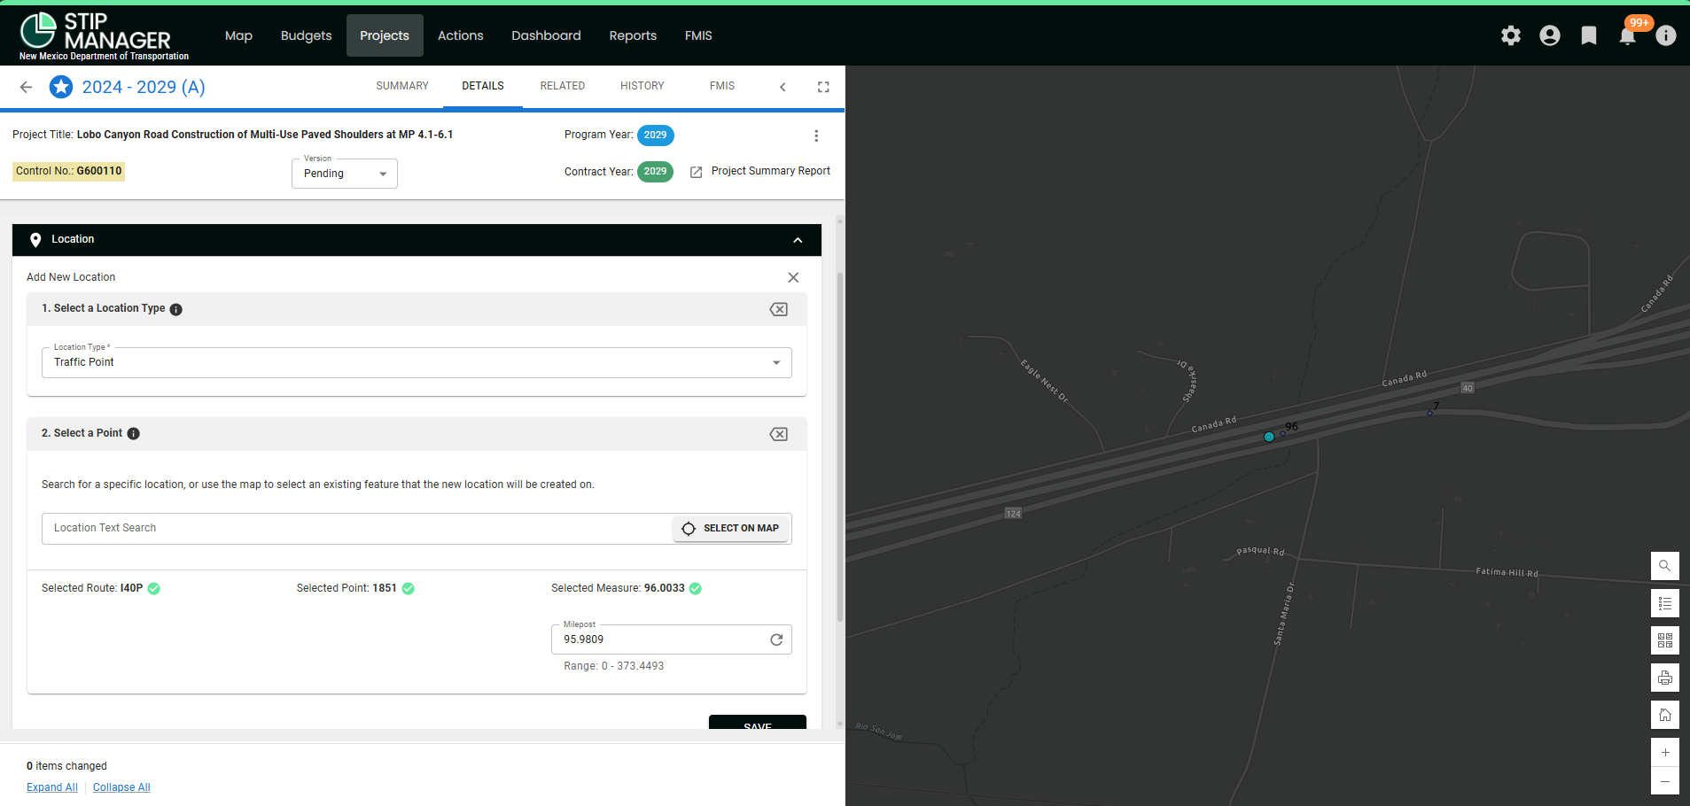Zoom in on the map with plus
The width and height of the screenshot is (1690, 806).
1665,752
